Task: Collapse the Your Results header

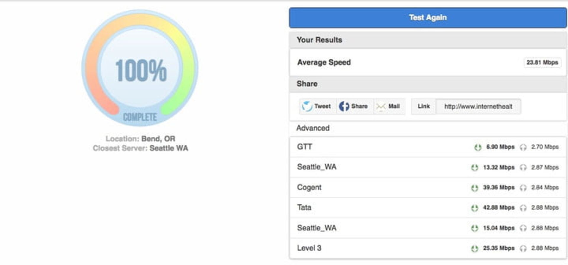Action: 319,40
